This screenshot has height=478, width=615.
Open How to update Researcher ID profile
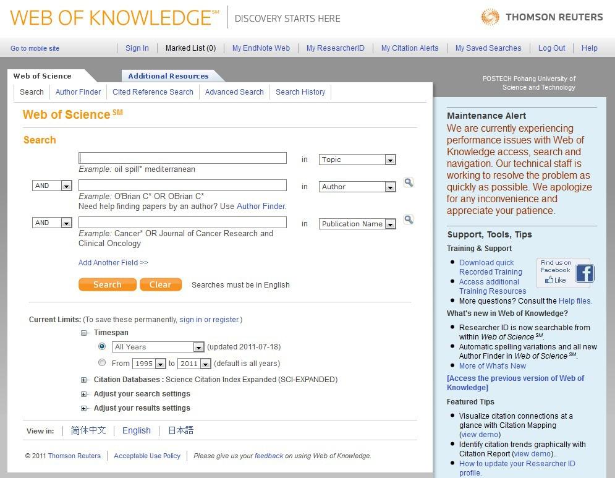click(517, 468)
